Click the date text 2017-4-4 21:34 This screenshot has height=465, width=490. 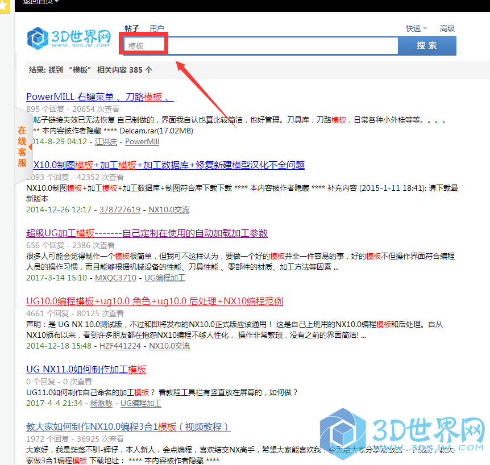(x=55, y=403)
